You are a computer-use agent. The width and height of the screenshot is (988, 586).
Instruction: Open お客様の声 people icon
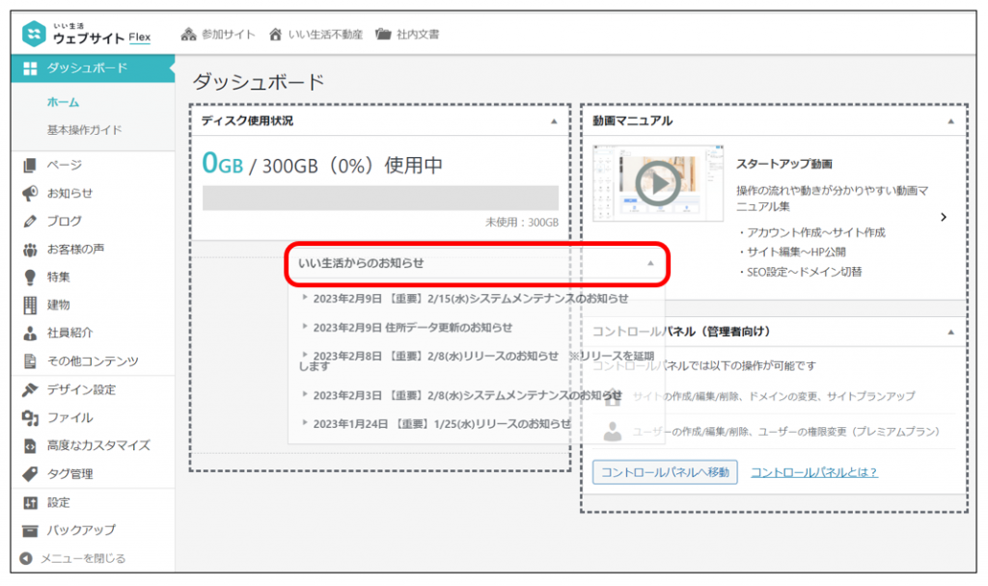tap(30, 250)
